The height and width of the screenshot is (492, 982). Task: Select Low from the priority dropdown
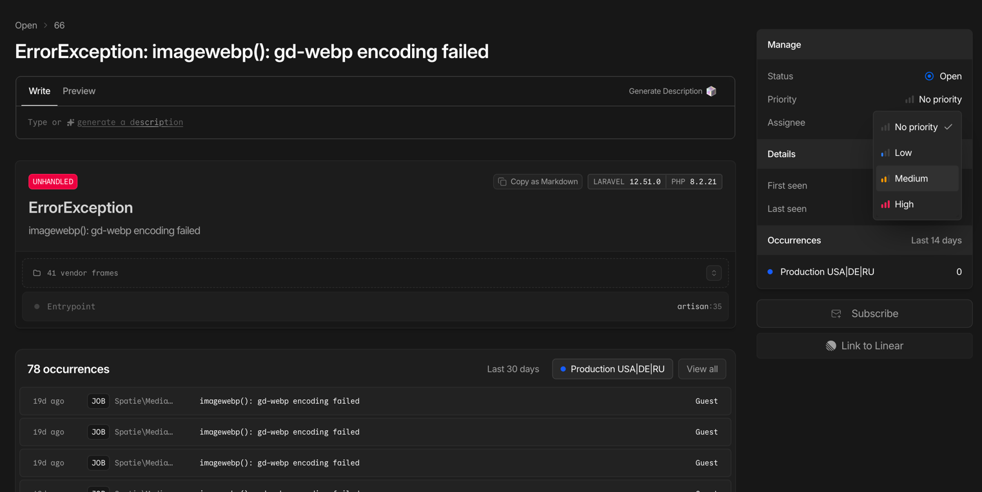coord(903,153)
